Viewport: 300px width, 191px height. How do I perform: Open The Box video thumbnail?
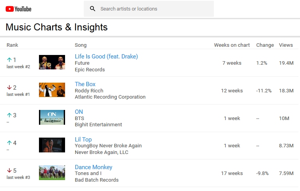(52, 90)
